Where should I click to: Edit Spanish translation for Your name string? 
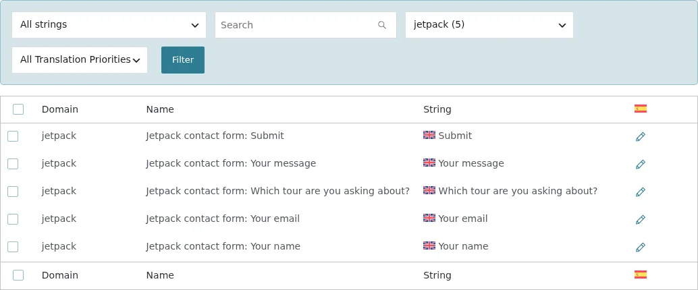[640, 247]
